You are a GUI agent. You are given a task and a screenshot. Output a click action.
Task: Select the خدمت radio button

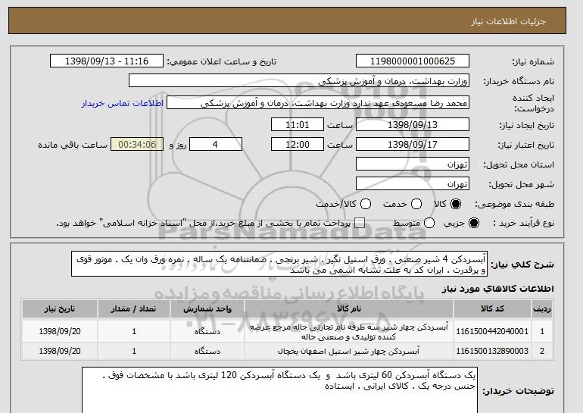coord(416,204)
